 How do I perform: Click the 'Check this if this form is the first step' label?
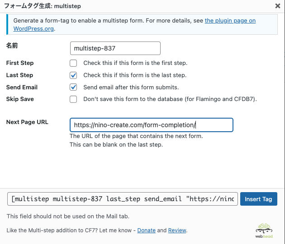tap(135, 63)
